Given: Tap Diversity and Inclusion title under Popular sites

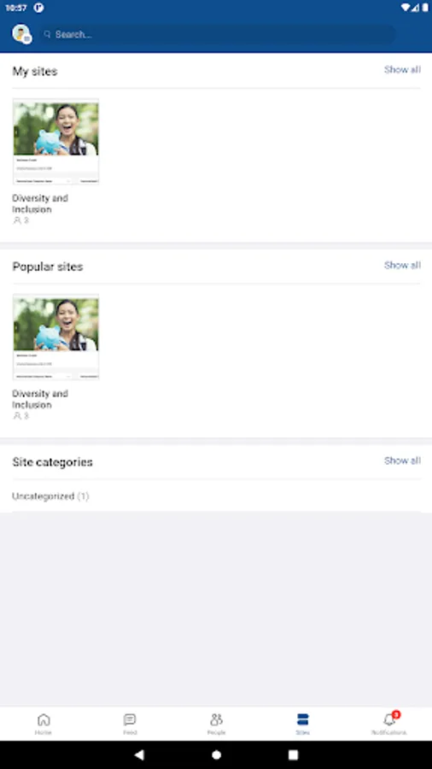Looking at the screenshot, I should (x=40, y=399).
